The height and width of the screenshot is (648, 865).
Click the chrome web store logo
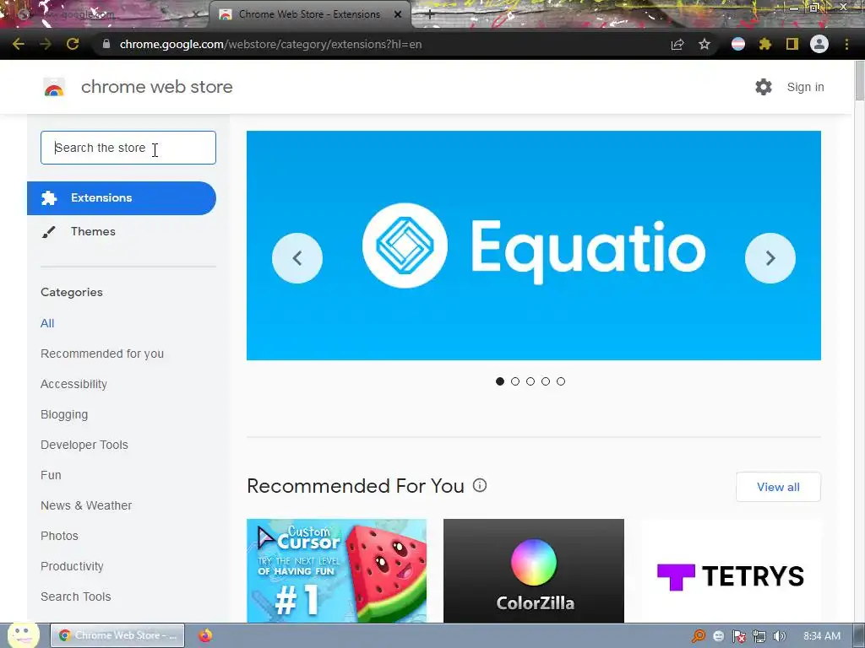[54, 87]
